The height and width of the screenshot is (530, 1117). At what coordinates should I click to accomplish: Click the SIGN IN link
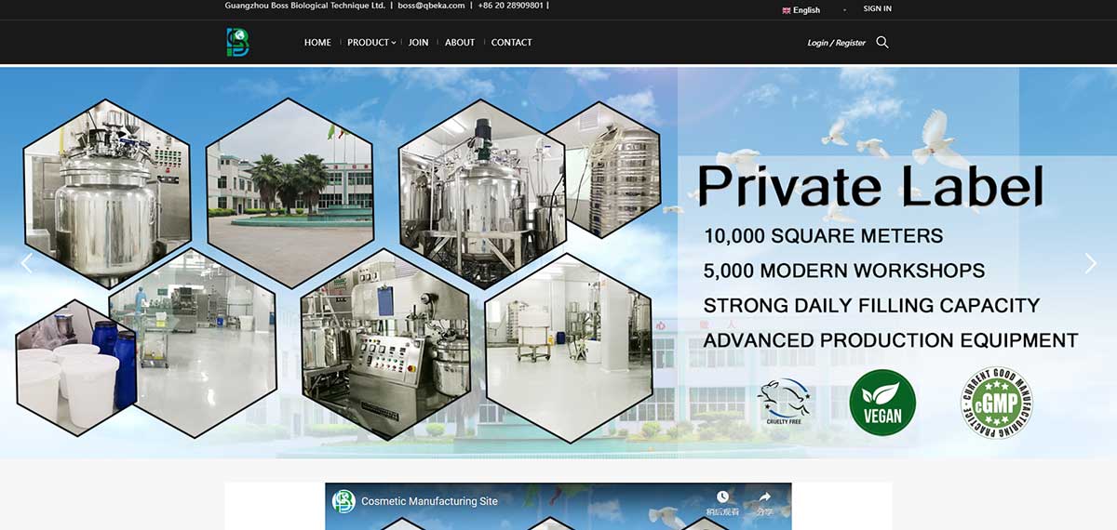(877, 8)
